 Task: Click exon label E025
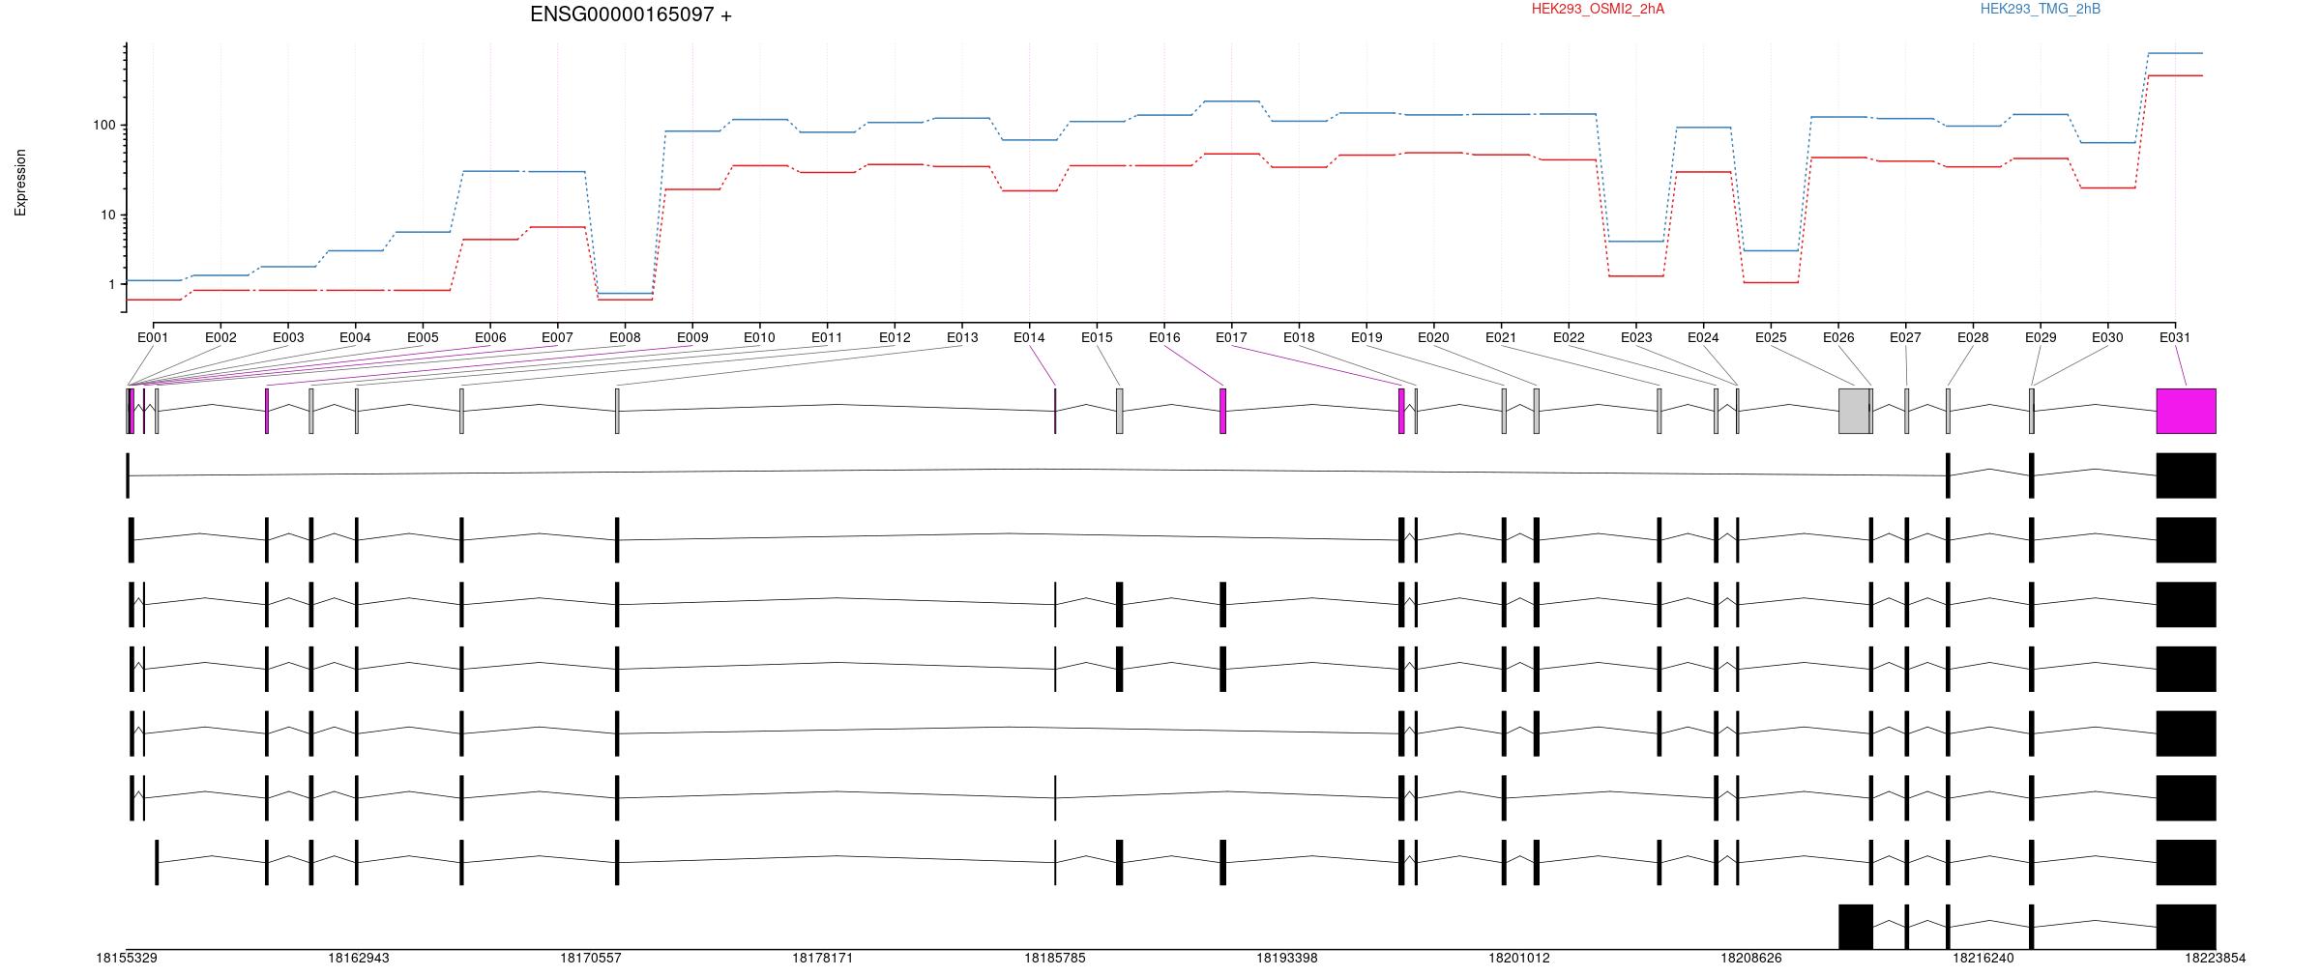tap(1771, 337)
